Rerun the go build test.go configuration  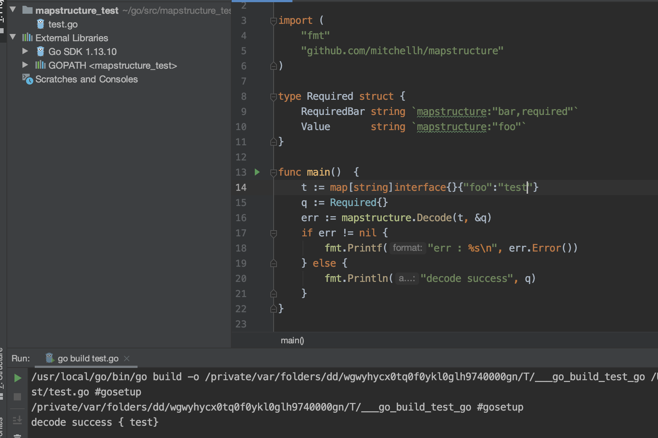17,378
